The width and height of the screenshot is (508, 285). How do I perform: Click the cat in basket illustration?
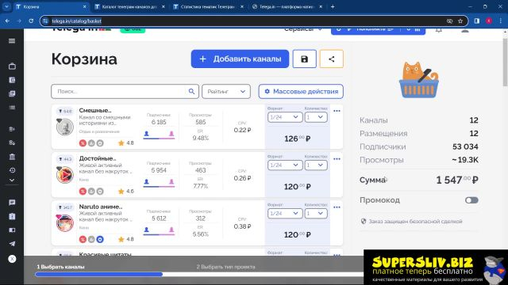pos(418,80)
